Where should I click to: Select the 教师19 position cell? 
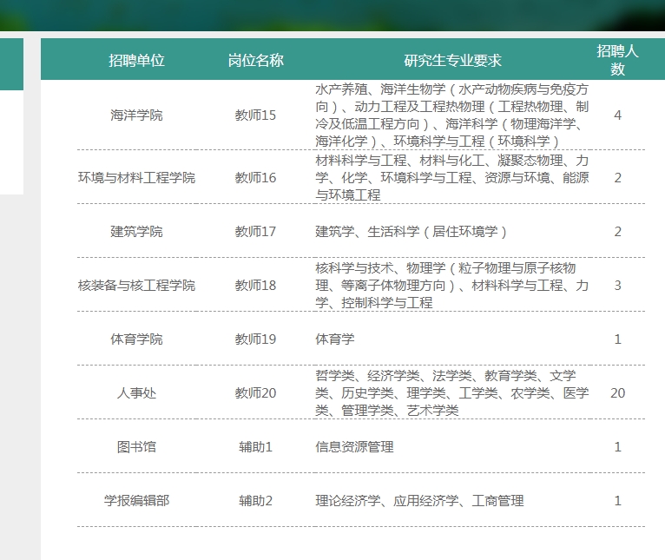coord(255,339)
